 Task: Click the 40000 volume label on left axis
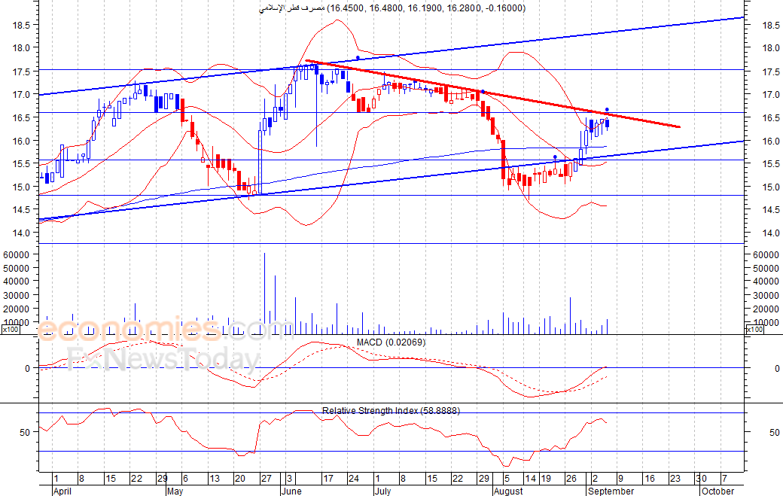(17, 281)
